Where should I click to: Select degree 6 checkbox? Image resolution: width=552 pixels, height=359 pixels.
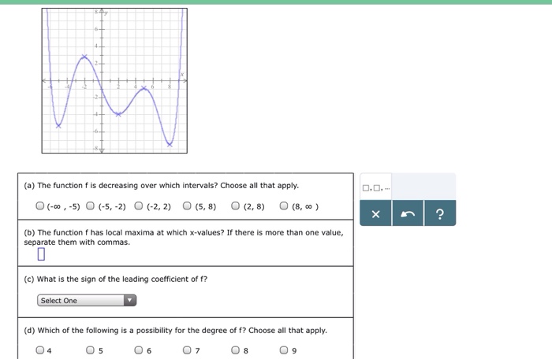[x=139, y=350]
